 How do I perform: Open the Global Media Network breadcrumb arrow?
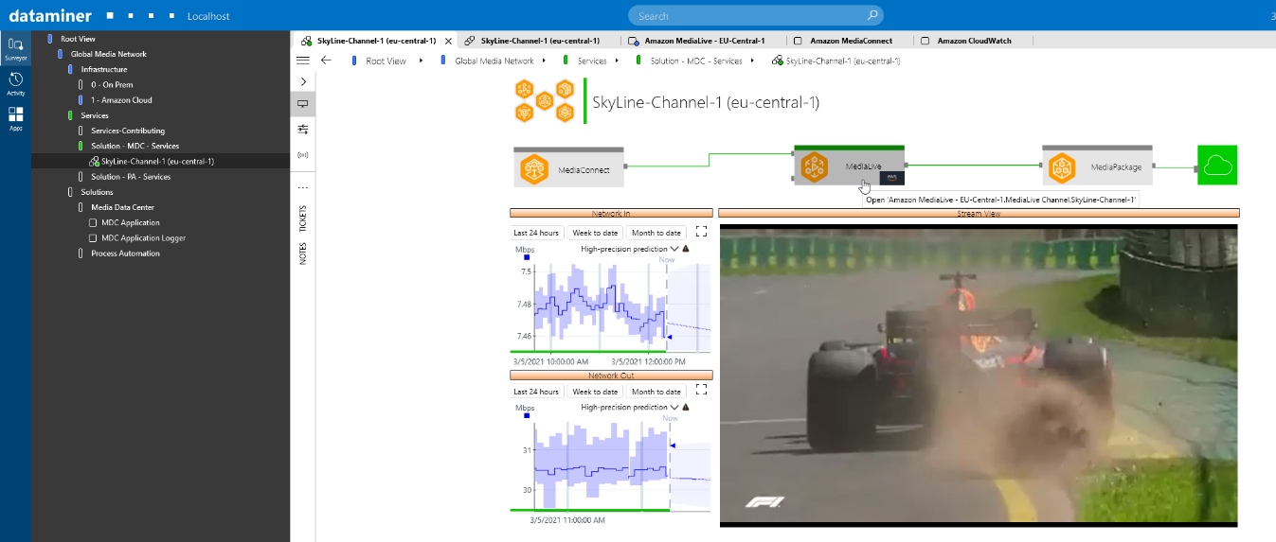[544, 61]
